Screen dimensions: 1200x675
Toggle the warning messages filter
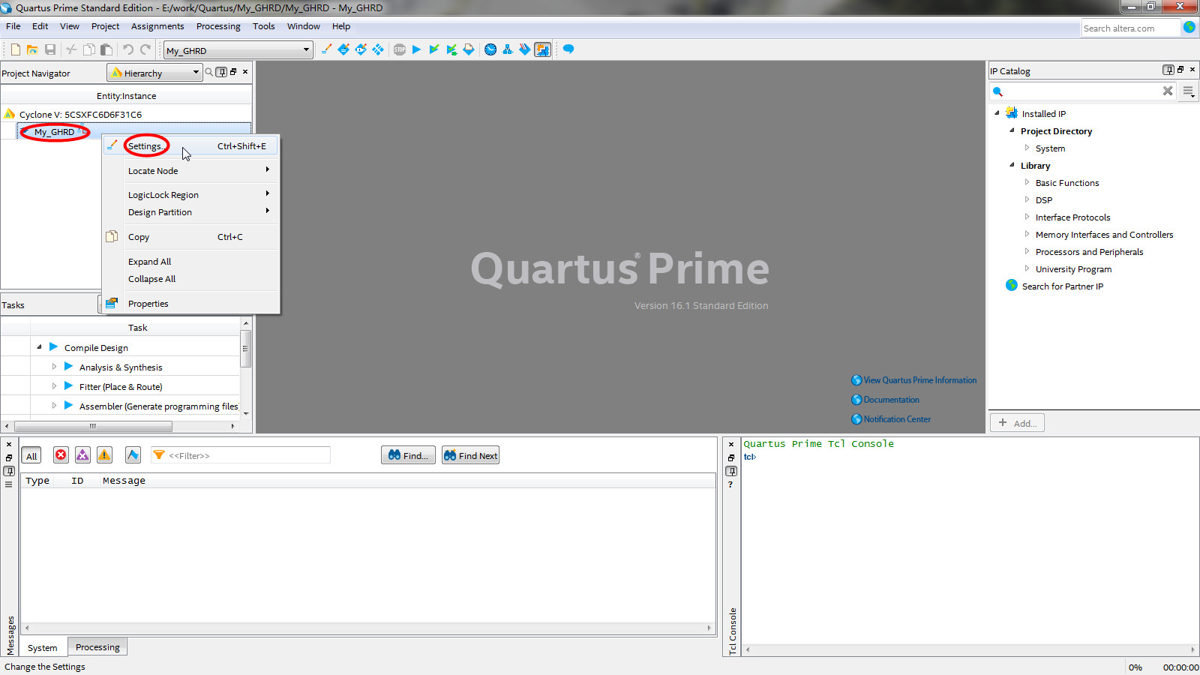point(104,455)
